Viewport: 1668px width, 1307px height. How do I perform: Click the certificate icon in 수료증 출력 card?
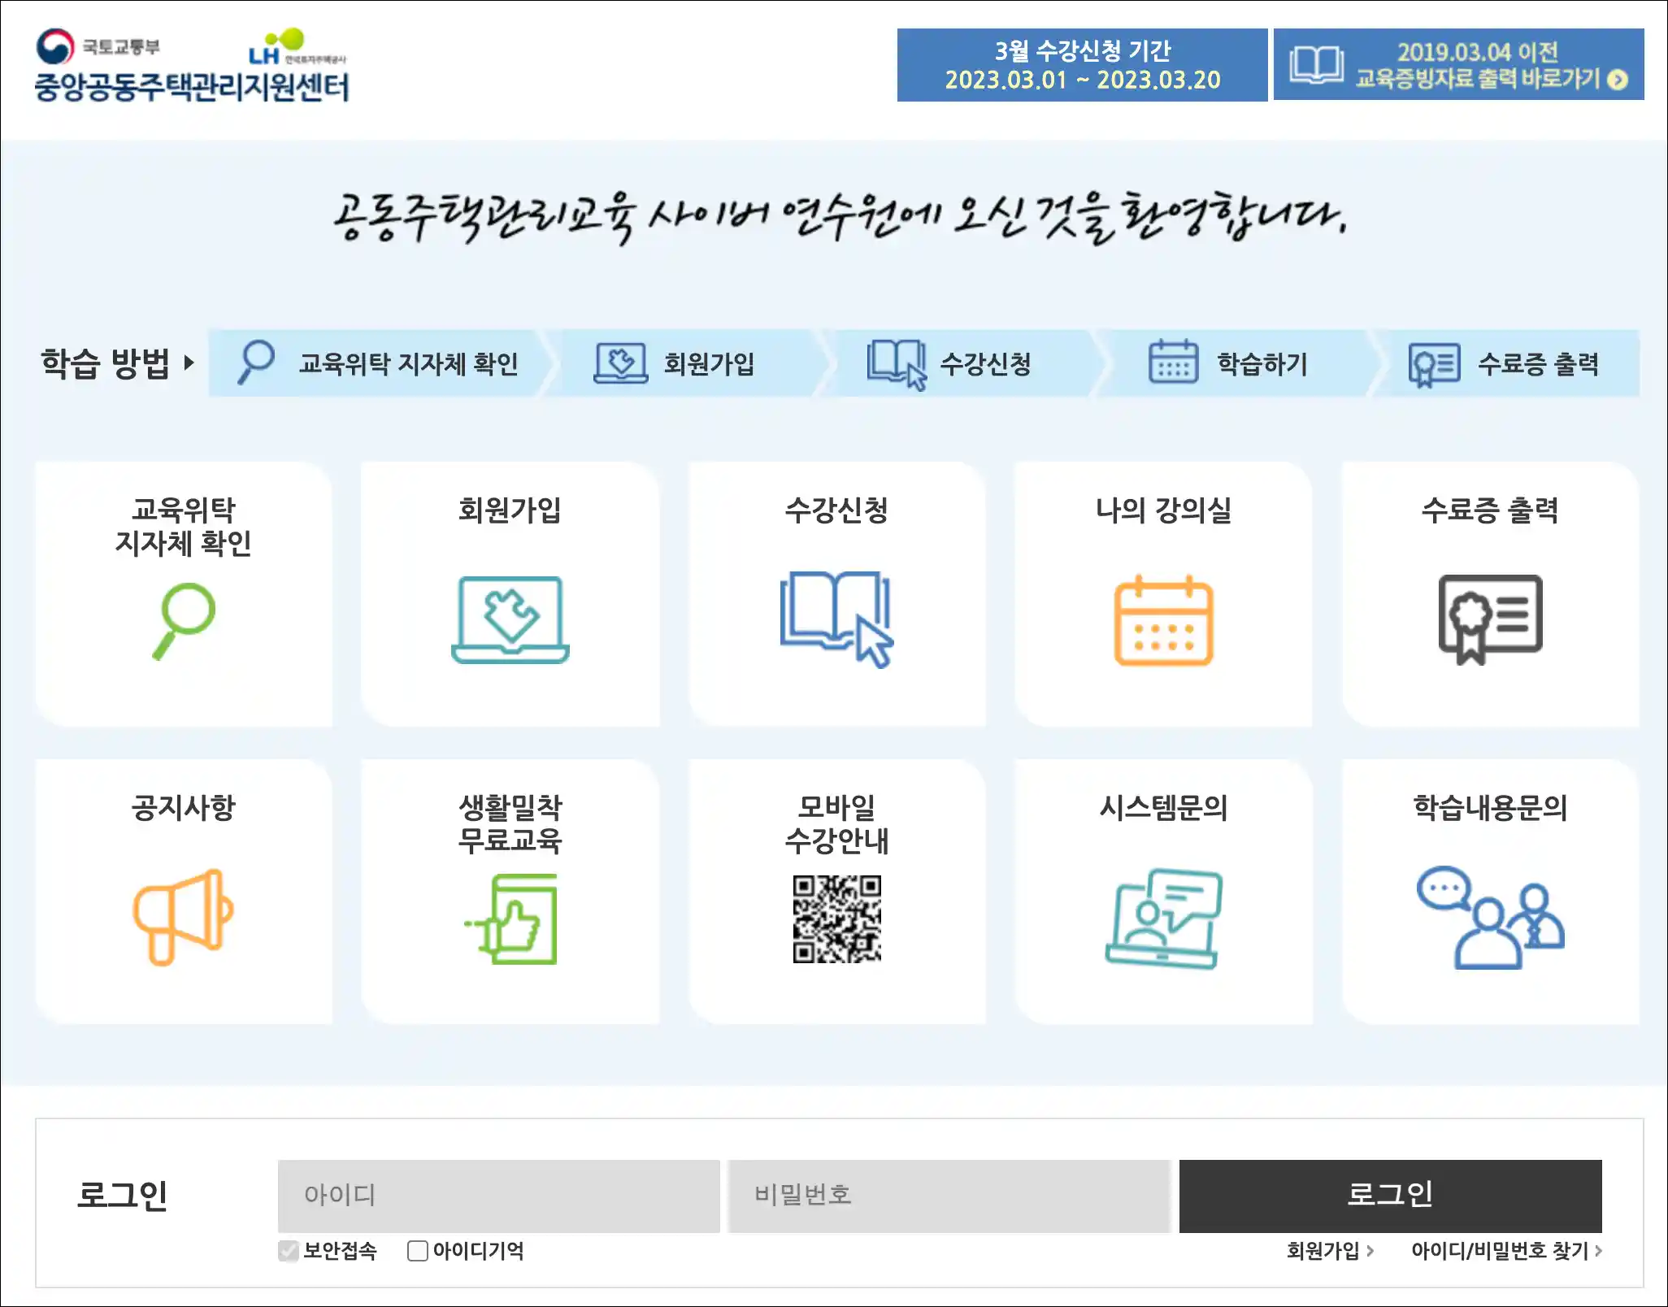click(1490, 619)
